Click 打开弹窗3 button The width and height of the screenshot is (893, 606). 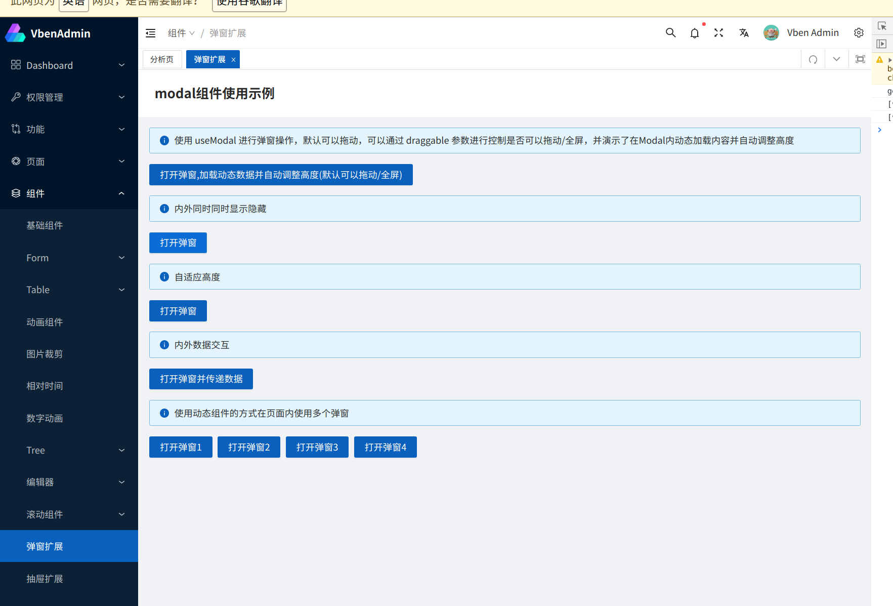tap(317, 447)
